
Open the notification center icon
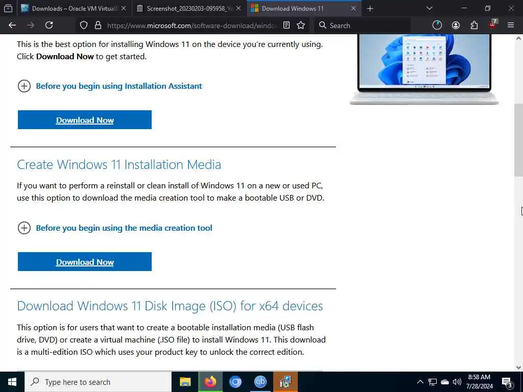click(507, 383)
